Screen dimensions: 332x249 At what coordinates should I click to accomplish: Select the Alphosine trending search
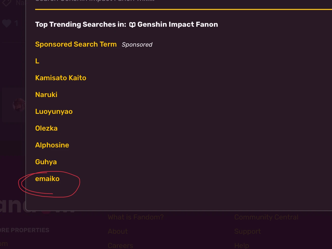pos(52,145)
